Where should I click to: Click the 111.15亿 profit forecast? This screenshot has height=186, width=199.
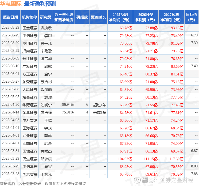151,159
